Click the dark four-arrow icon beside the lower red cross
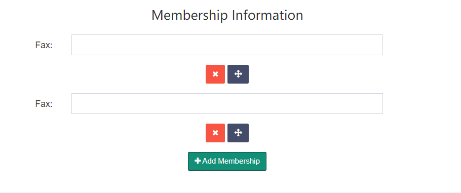This screenshot has height=193, width=461. click(238, 133)
